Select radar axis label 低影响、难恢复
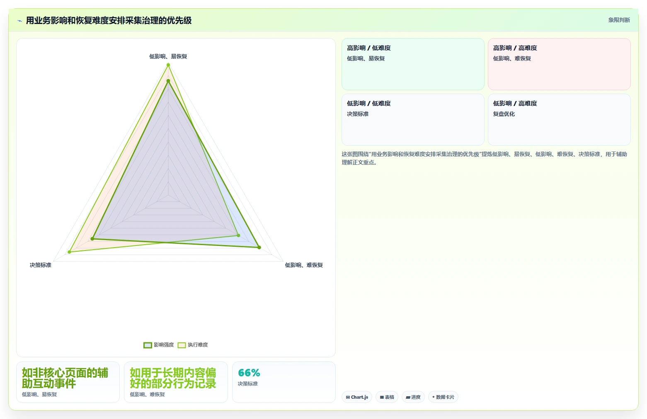 pyautogui.click(x=304, y=265)
